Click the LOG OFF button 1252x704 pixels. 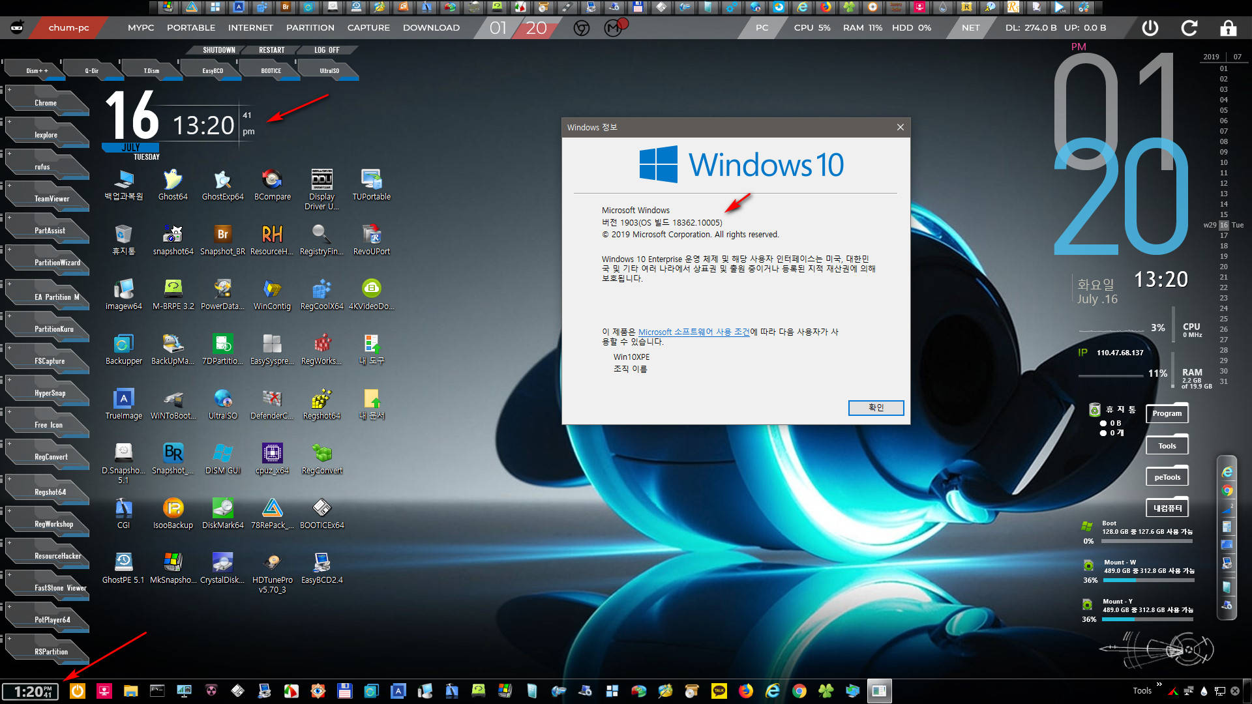(x=327, y=50)
